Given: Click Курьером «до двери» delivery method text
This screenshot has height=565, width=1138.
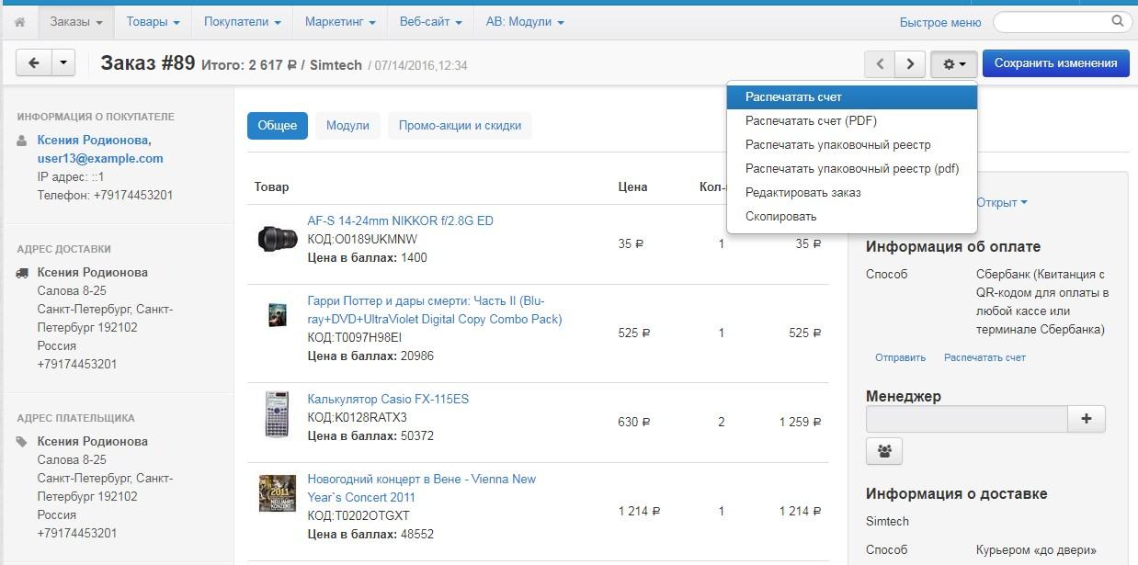Looking at the screenshot, I should coord(1036,550).
